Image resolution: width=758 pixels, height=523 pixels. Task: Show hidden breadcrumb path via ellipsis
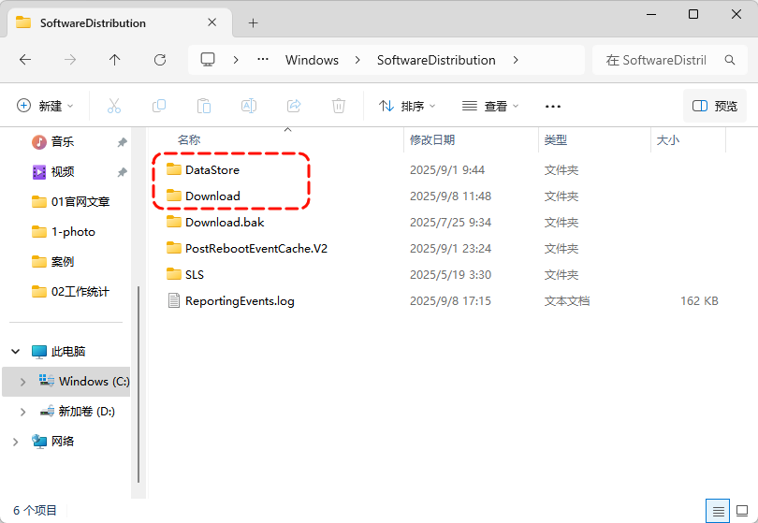click(x=263, y=60)
